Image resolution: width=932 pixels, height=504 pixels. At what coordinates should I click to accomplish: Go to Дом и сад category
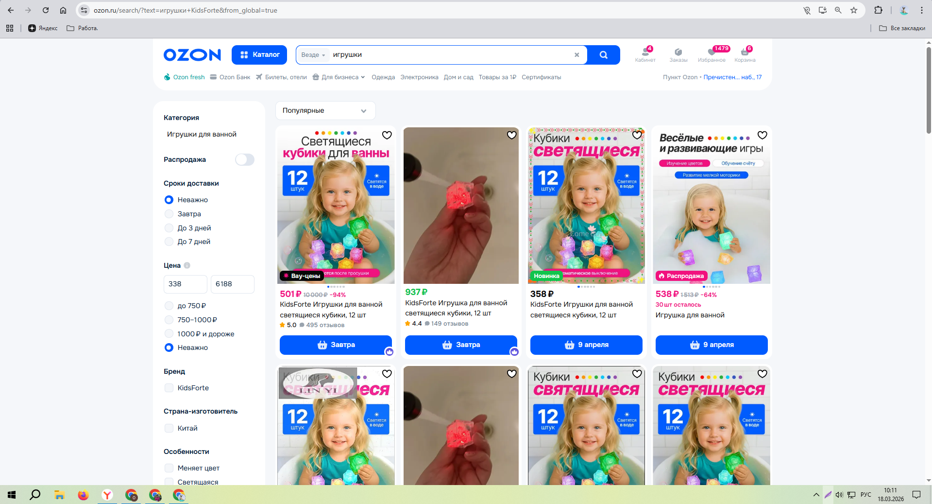tap(458, 77)
